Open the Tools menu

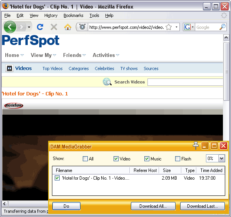pyautogui.click(x=94, y=15)
